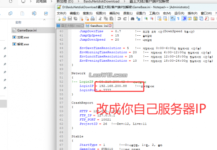
Task: Click 此电脑 in the Explorer address bar
Action: 41,1
